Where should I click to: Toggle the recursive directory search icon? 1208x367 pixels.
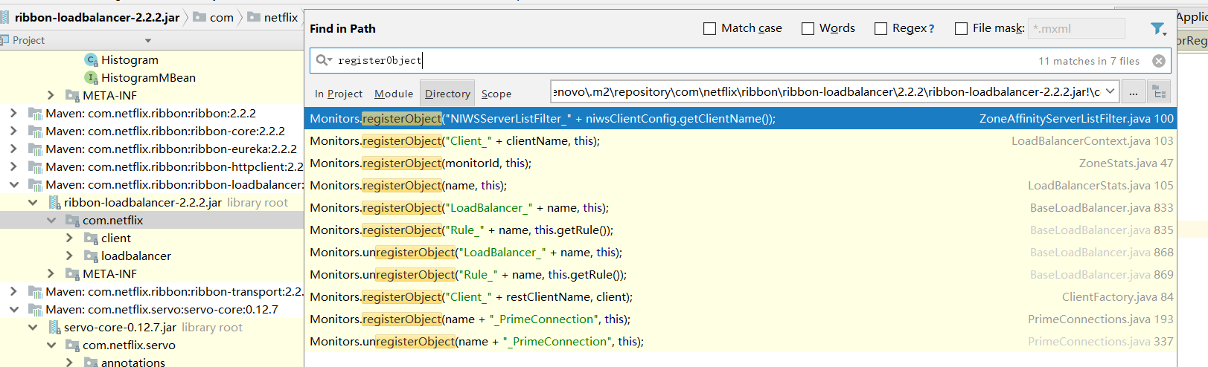(1159, 92)
